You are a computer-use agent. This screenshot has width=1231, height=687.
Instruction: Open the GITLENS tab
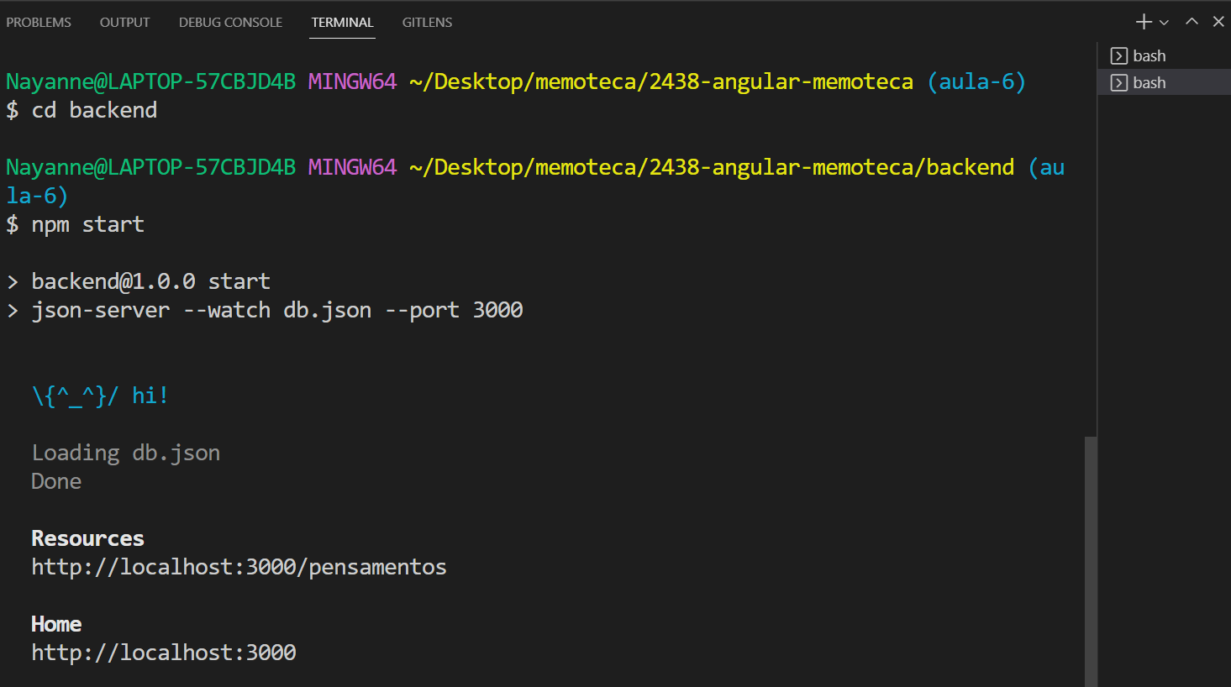(x=427, y=23)
